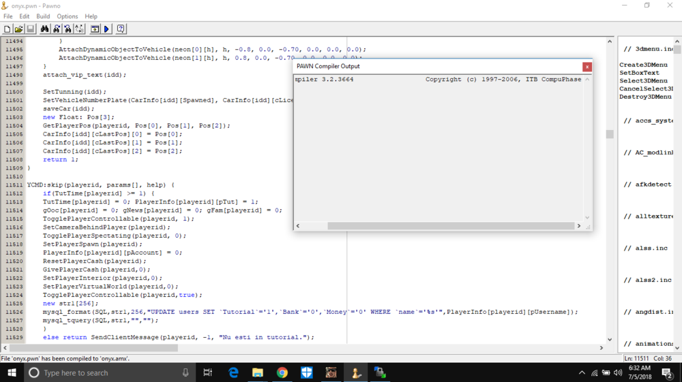Open Microsoft Edge from taskbar
Screen dimensions: 682x382
point(233,372)
